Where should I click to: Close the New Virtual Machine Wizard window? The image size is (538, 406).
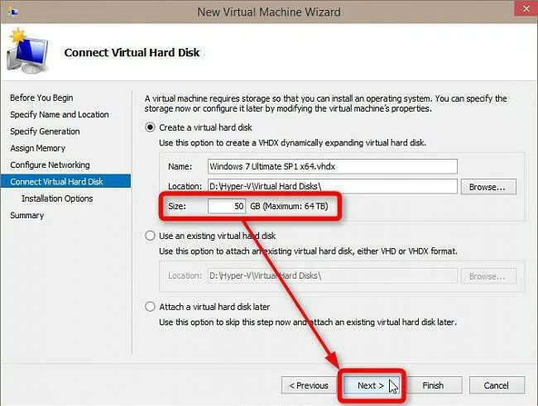526,8
